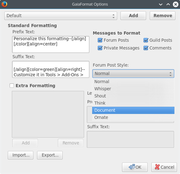Confirm settings with the OK button
180x174 pixels.
click(x=135, y=167)
